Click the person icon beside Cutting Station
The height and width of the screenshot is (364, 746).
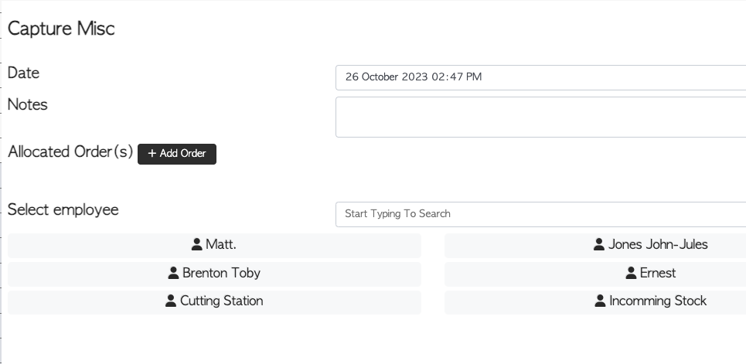(x=171, y=301)
